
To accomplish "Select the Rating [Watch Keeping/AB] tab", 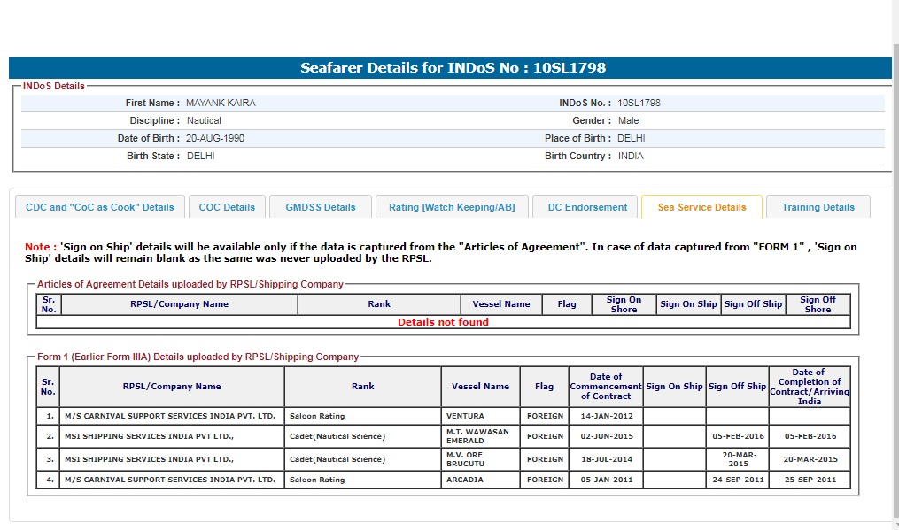I will click(x=452, y=207).
